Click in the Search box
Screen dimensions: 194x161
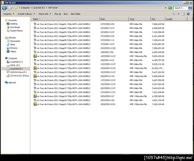(180, 8)
